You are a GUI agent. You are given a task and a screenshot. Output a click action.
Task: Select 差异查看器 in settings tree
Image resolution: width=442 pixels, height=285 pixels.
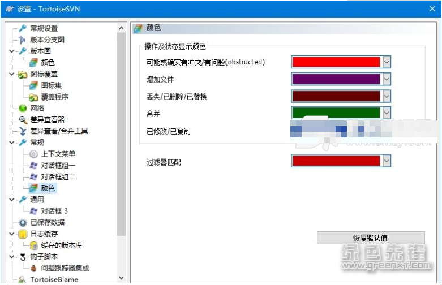48,120
